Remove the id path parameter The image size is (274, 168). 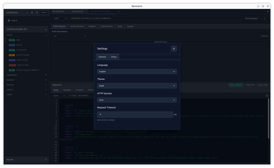click(265, 36)
